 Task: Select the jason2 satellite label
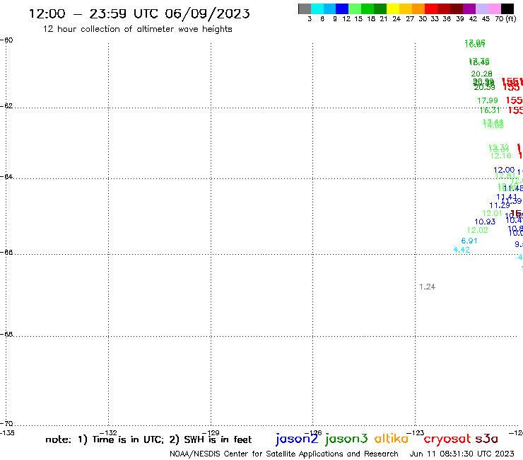[297, 439]
